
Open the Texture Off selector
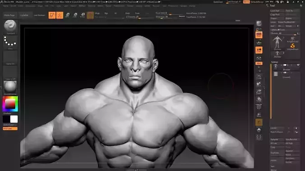[x=10, y=73]
